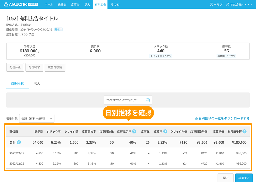The width and height of the screenshot is (256, 184).
Task: Open the help question-mark icon
Action: coord(211,5)
